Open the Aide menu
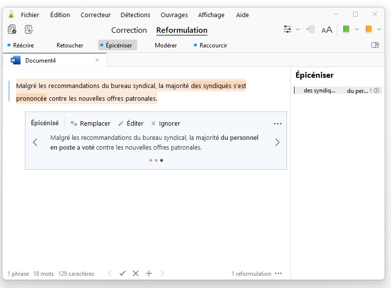The image size is (391, 288). 243,15
